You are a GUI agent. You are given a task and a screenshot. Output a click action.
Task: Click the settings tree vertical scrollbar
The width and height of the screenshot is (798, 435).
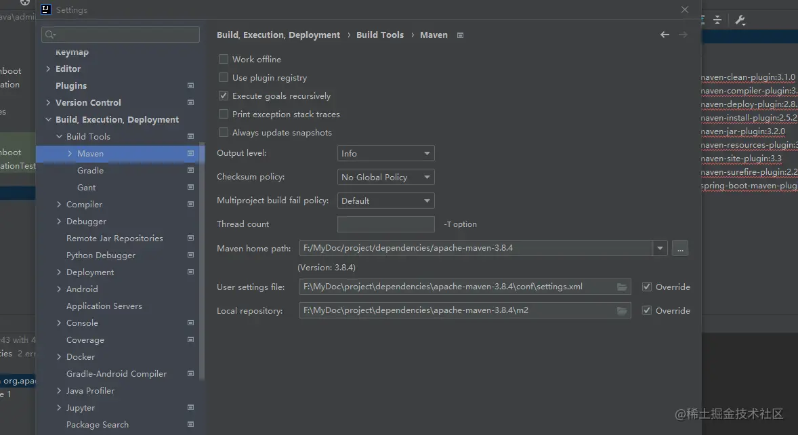[202, 262]
